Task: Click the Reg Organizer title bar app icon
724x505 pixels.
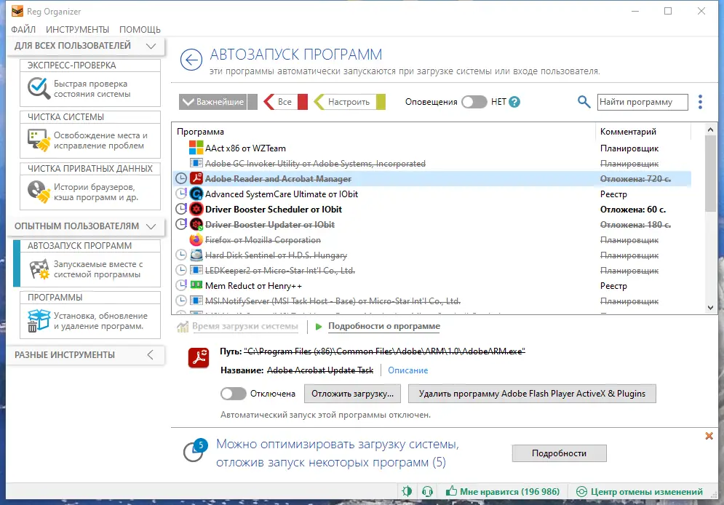Action: click(17, 11)
